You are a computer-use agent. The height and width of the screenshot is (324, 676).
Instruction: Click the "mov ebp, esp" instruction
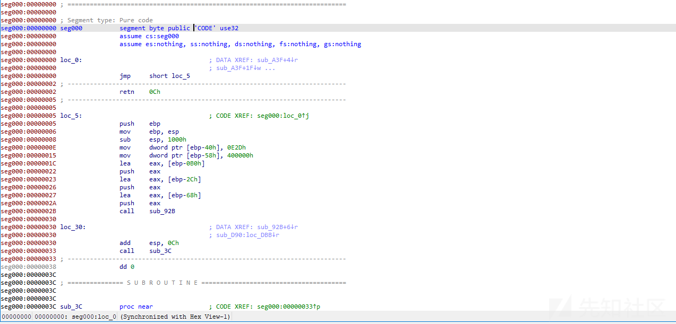[x=149, y=132]
